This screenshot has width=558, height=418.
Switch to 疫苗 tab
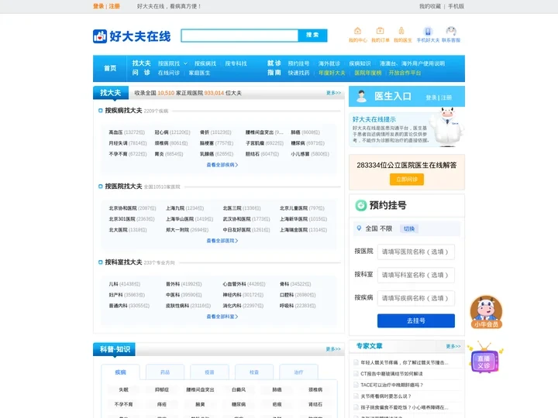point(209,372)
